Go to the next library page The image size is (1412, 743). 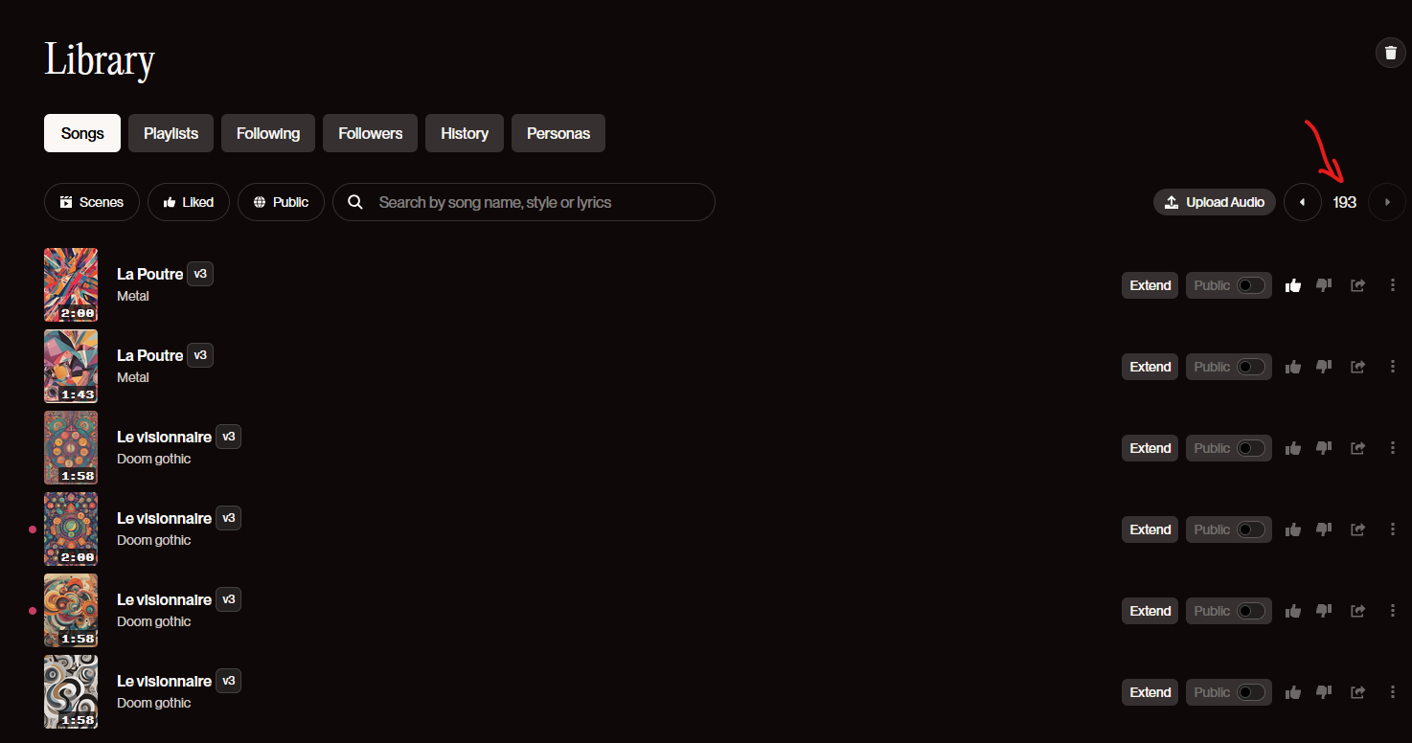click(1387, 202)
